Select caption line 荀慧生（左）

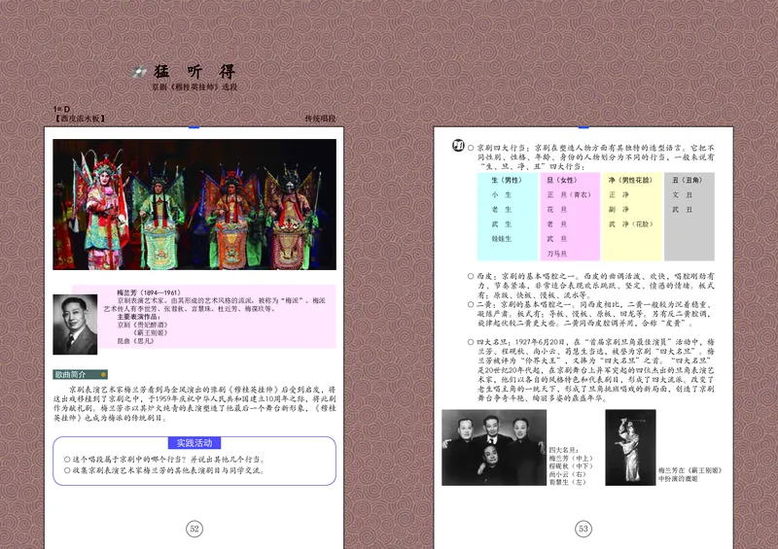click(567, 482)
